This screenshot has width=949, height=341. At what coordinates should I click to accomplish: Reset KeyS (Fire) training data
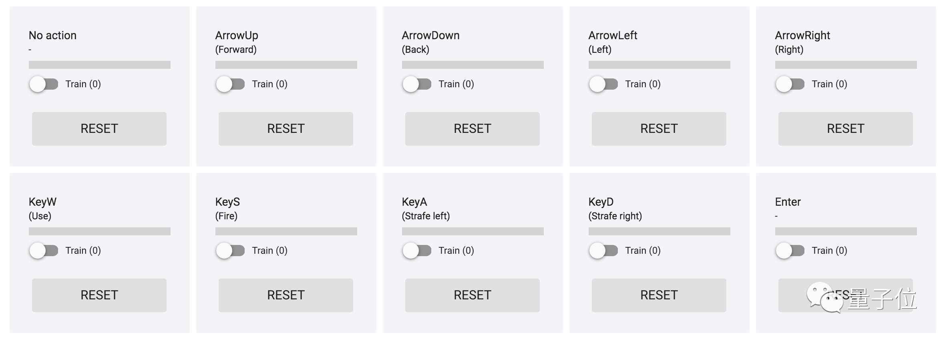(x=286, y=295)
